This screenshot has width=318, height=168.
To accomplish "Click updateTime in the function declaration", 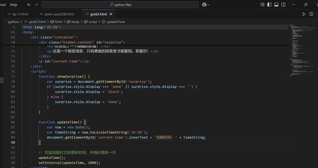I will click(67, 122).
